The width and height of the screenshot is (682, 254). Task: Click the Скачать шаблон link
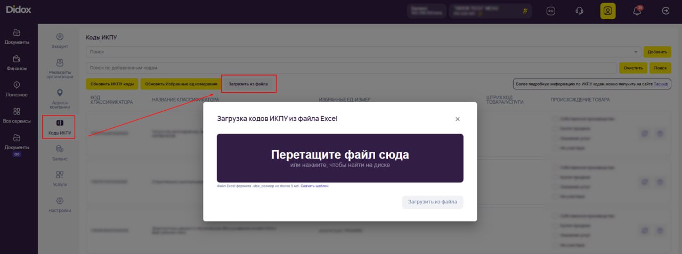[x=314, y=186]
